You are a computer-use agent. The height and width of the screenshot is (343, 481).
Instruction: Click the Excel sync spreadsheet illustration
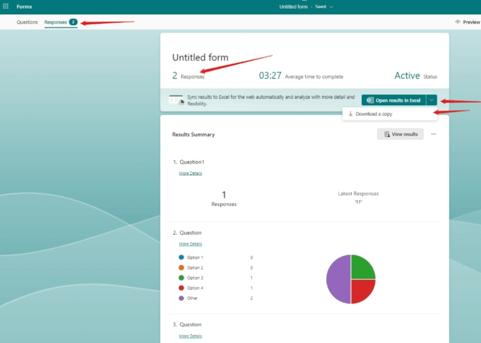[177, 100]
